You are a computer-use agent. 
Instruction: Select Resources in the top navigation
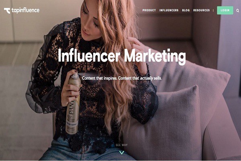click(201, 10)
